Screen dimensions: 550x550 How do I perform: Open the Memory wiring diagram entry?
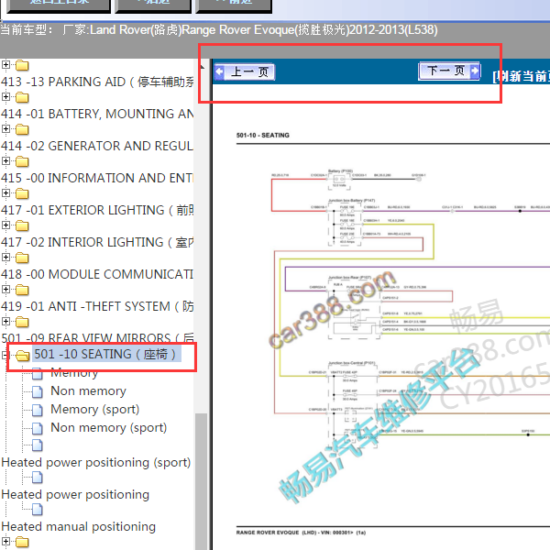click(74, 373)
